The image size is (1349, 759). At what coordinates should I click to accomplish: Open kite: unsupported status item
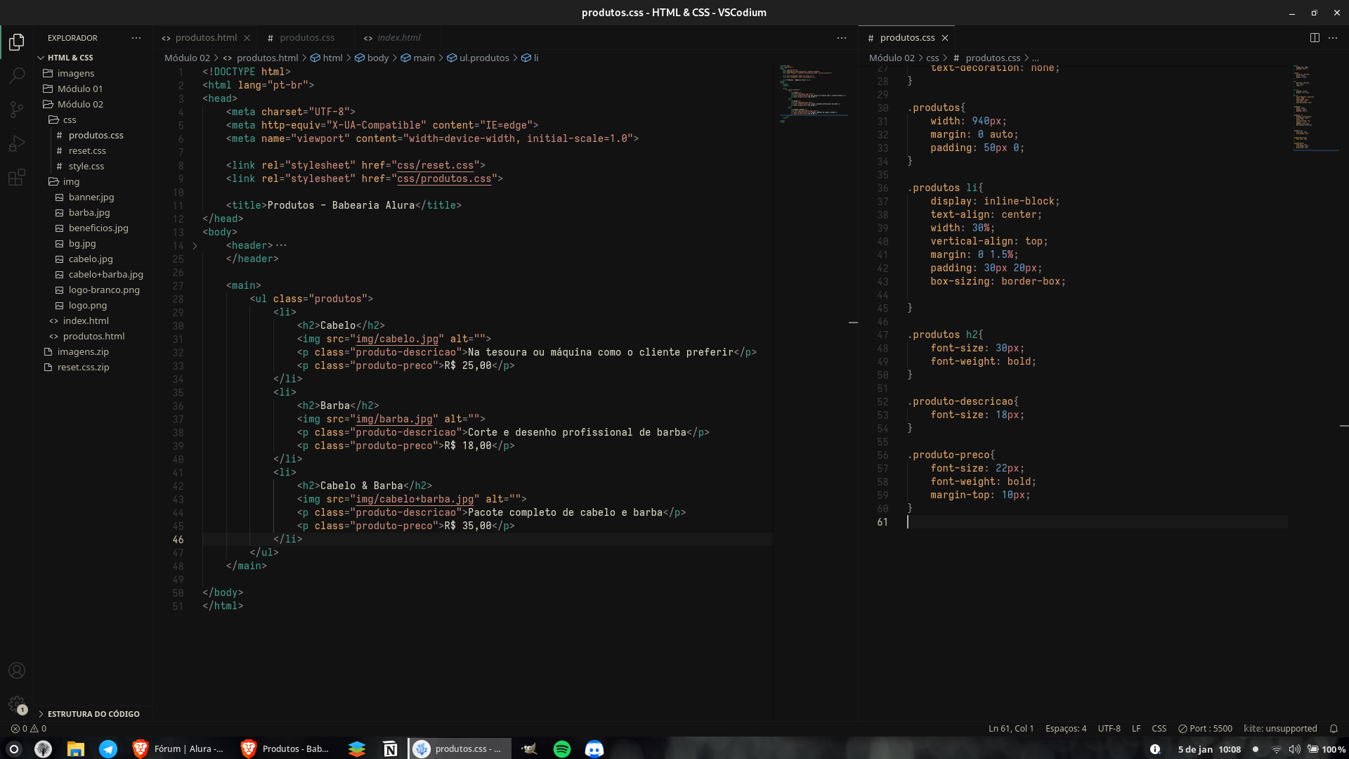click(1280, 729)
